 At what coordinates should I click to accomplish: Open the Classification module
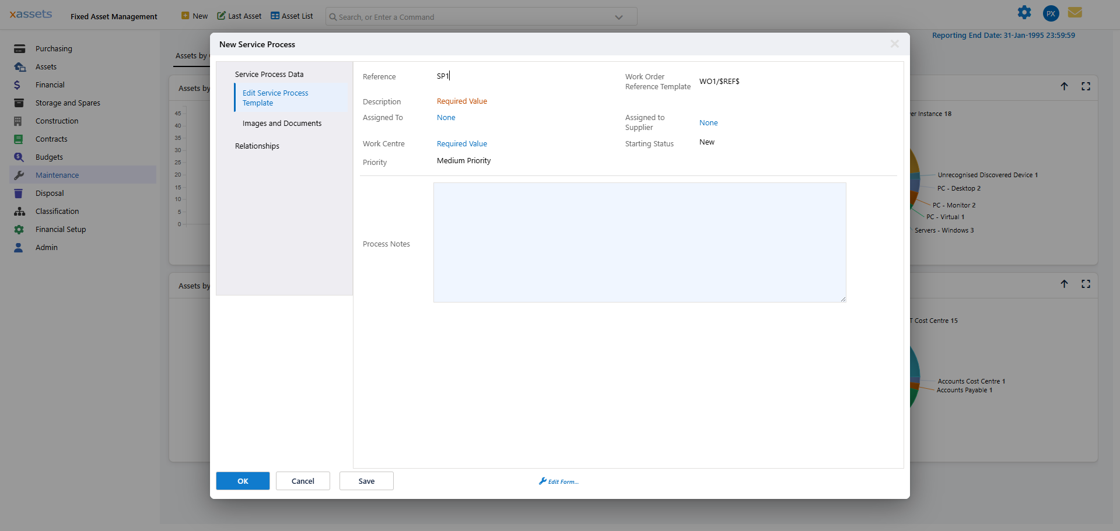pyautogui.click(x=57, y=211)
